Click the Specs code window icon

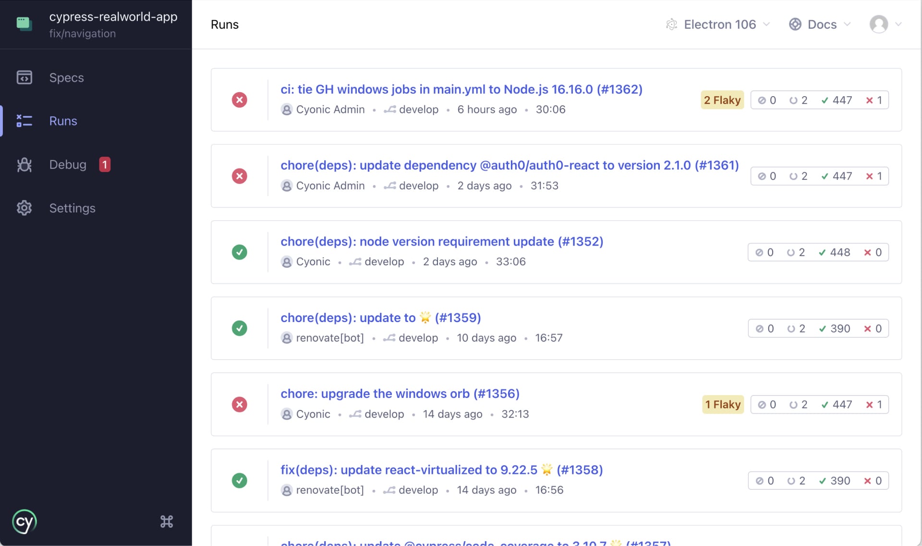(24, 77)
